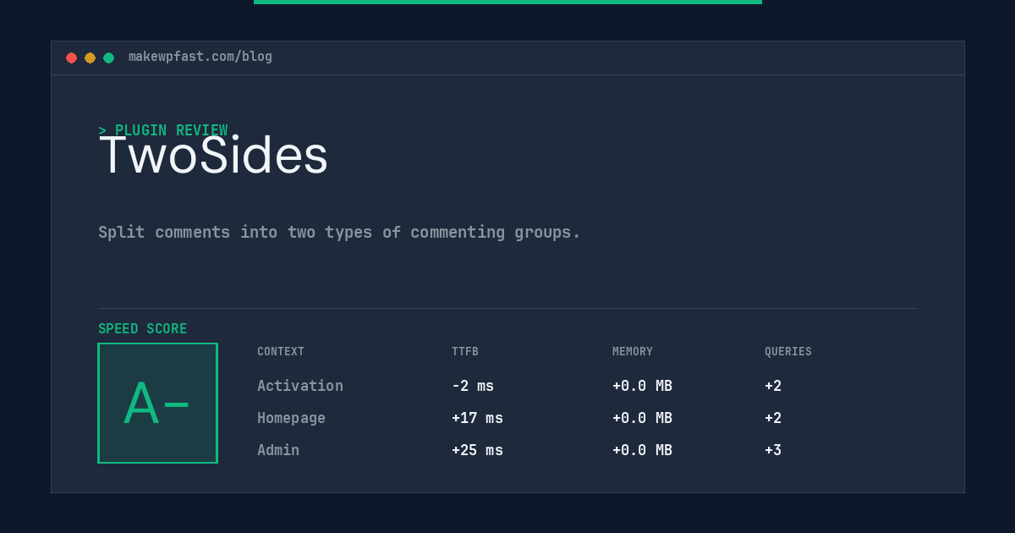Select the Admin row label
Viewport: 1015px width, 533px height.
278,450
